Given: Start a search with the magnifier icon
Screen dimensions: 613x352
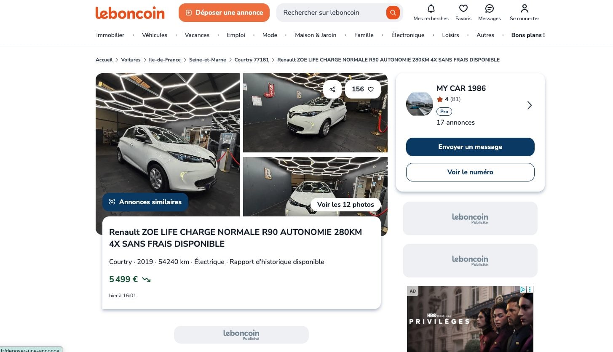Looking at the screenshot, I should tap(392, 12).
